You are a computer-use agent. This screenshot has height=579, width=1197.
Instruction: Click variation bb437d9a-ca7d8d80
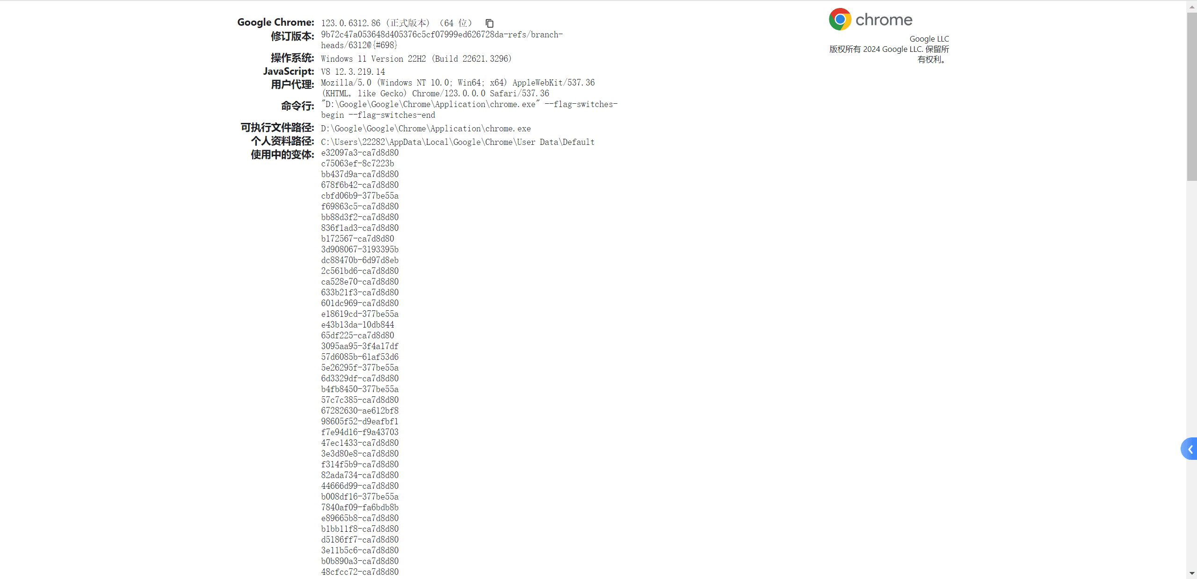point(360,174)
